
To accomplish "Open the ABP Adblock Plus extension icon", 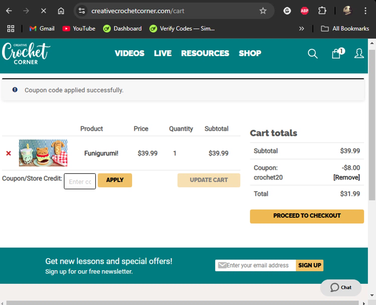I will (305, 11).
